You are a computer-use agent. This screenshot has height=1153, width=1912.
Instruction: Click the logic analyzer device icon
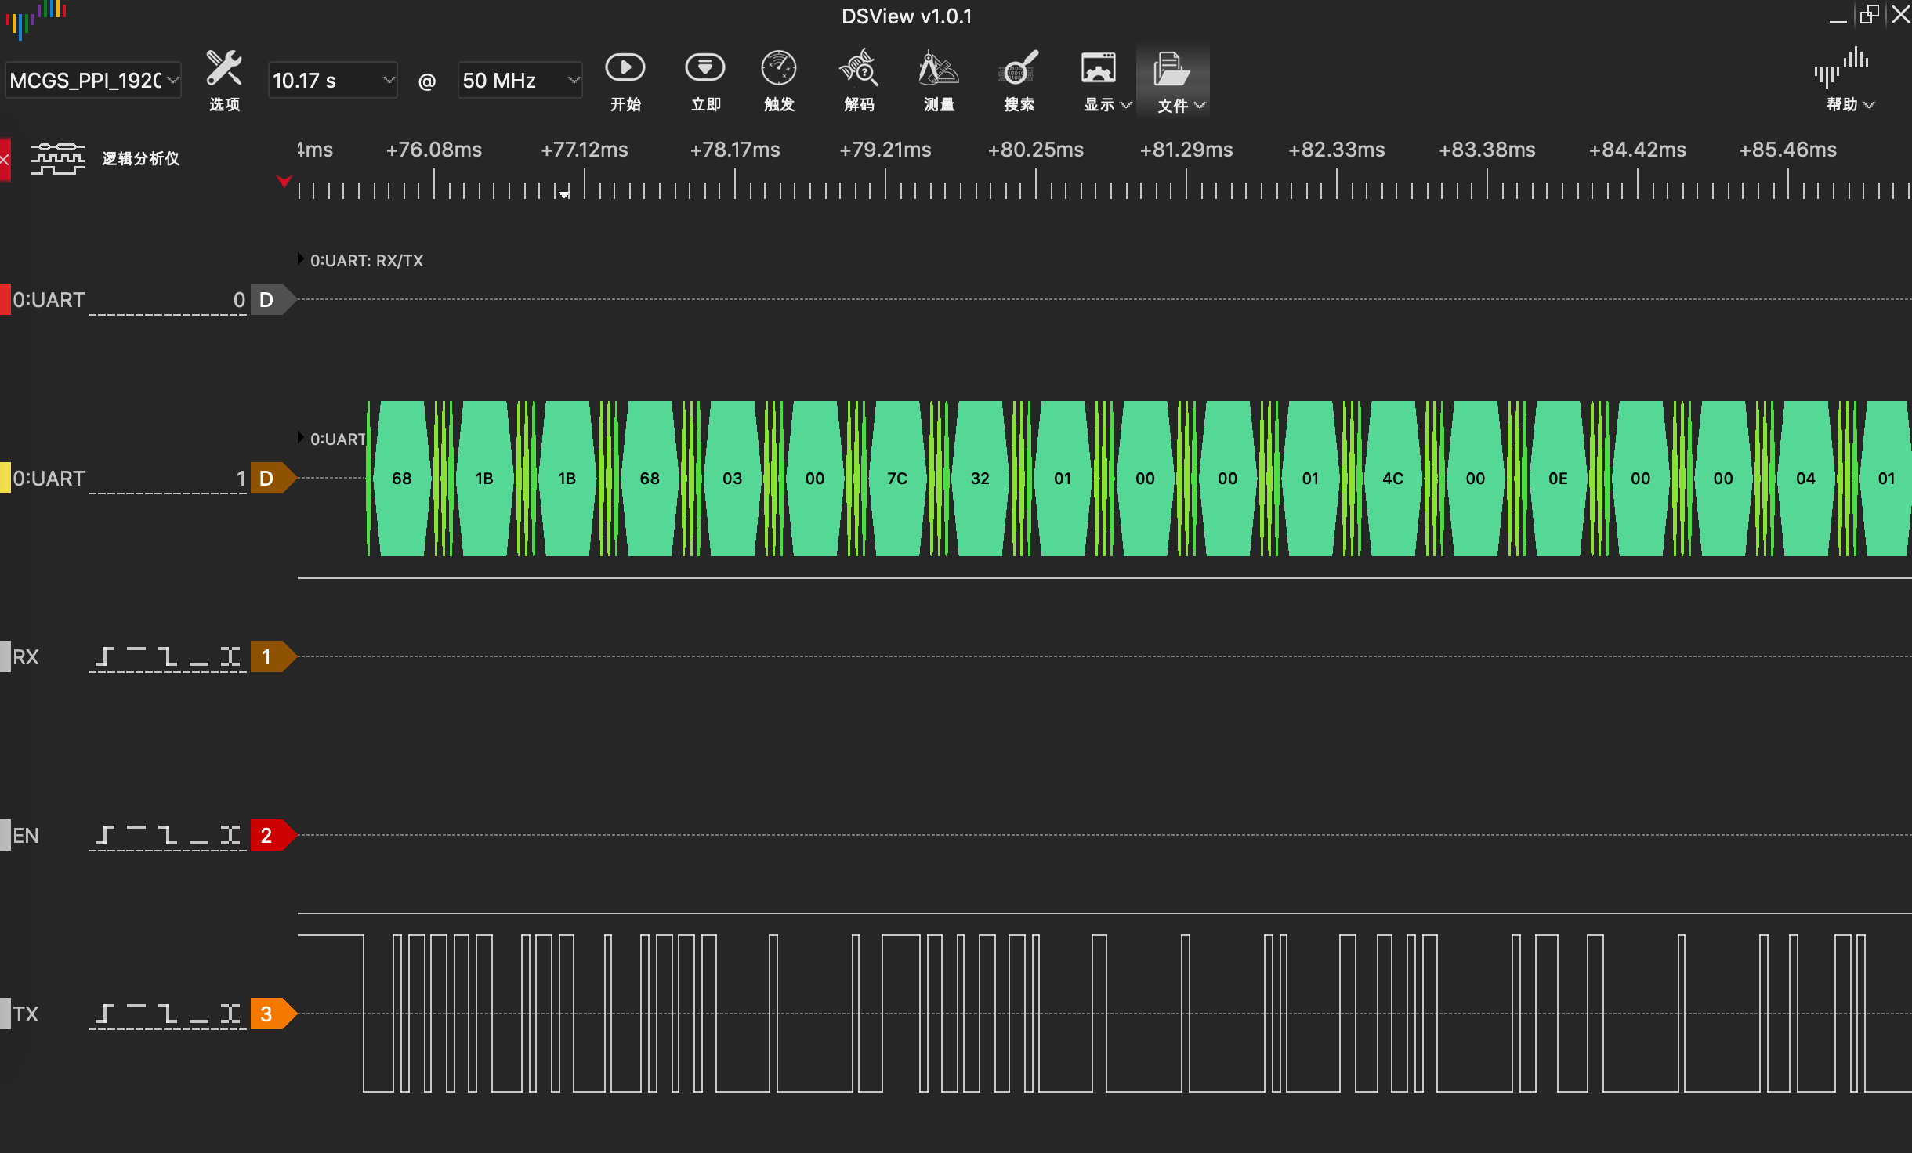click(57, 158)
